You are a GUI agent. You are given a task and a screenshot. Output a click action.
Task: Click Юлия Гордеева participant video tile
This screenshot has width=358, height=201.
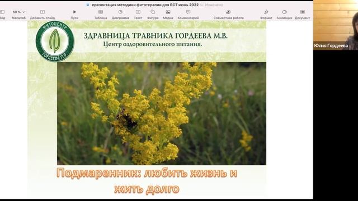(x=336, y=25)
